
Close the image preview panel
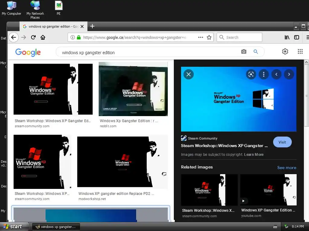[189, 74]
